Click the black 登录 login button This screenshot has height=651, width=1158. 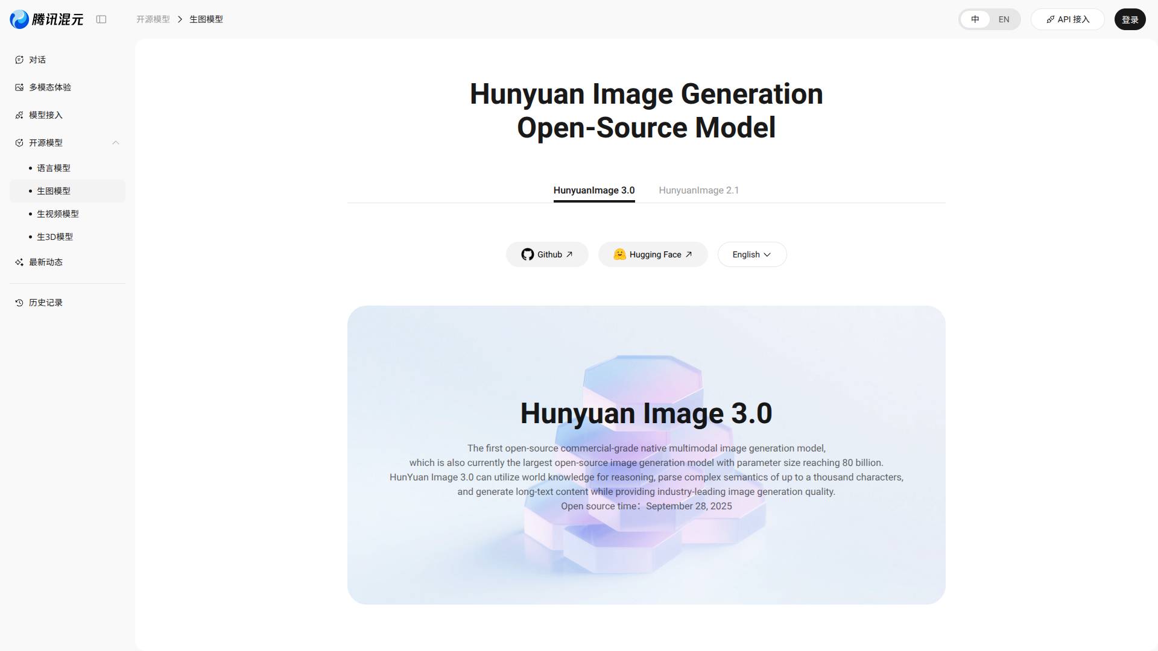pos(1130,19)
